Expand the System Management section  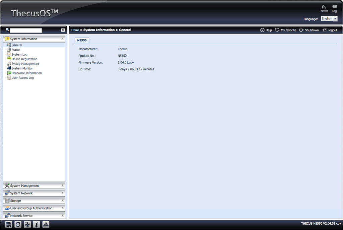(62, 185)
